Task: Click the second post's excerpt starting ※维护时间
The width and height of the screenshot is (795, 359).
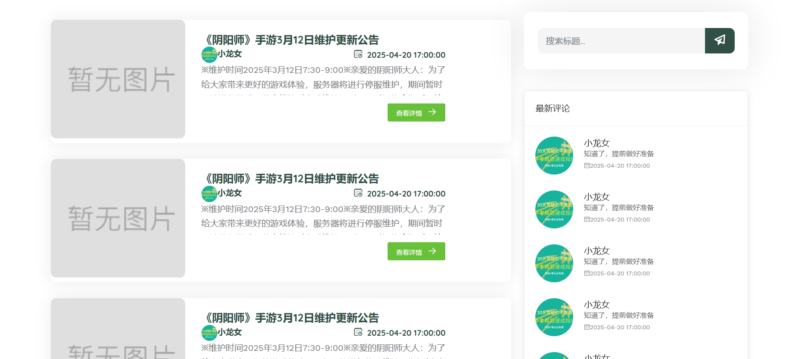Action: coord(323,219)
